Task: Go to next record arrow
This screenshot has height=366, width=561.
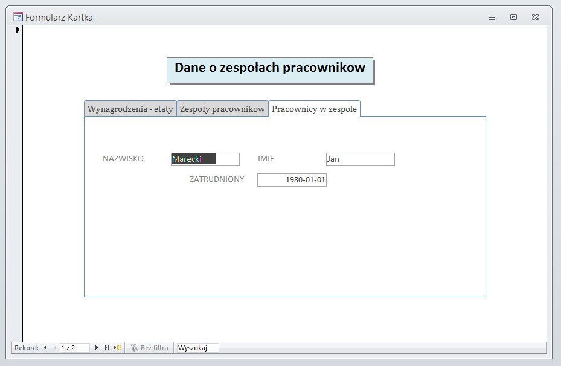Action: pos(96,348)
